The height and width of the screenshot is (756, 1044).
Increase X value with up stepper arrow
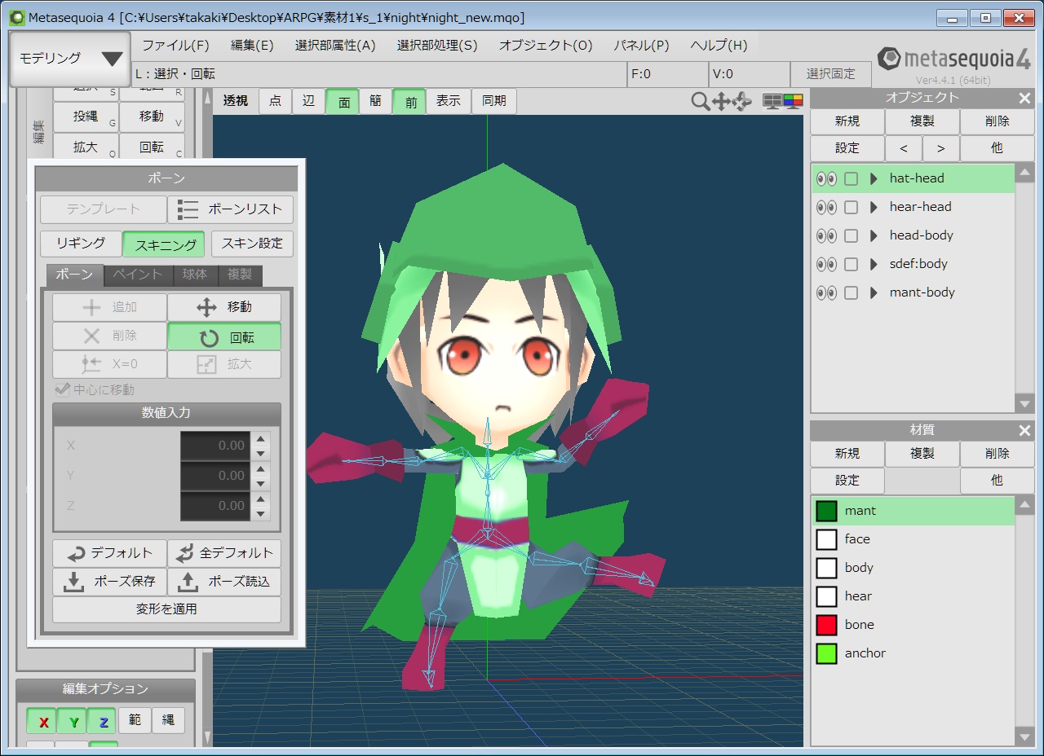260,438
